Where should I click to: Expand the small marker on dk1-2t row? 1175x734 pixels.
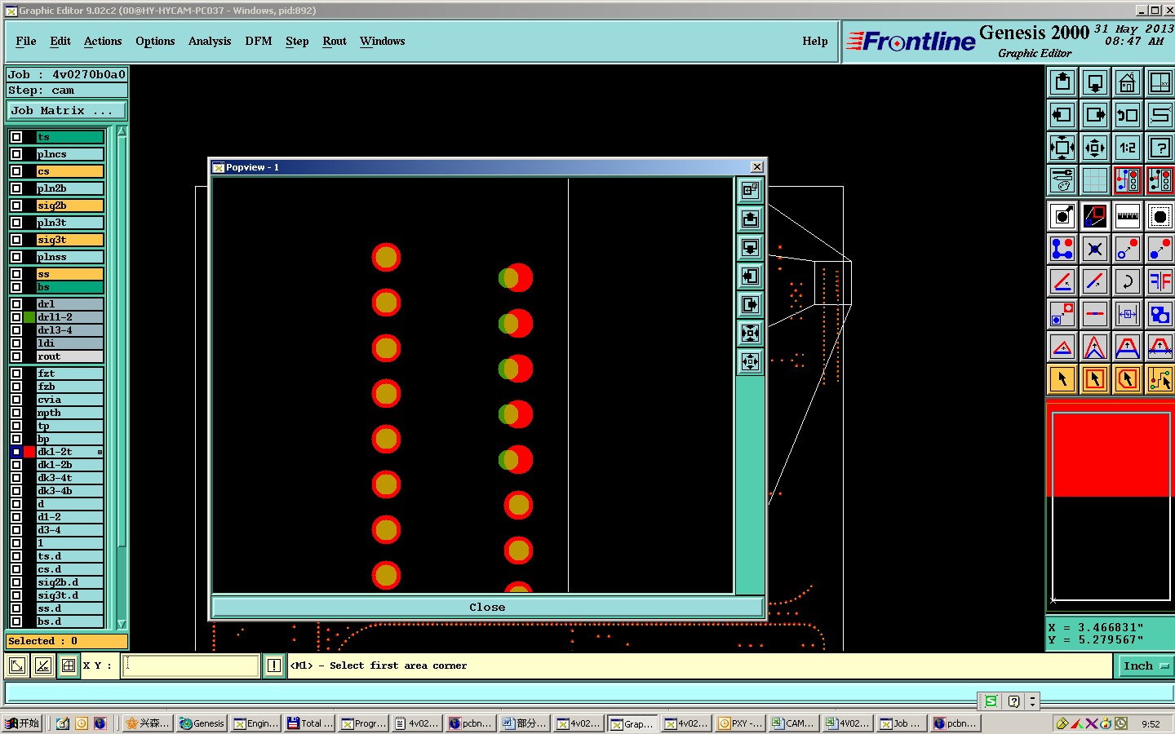[x=100, y=452]
